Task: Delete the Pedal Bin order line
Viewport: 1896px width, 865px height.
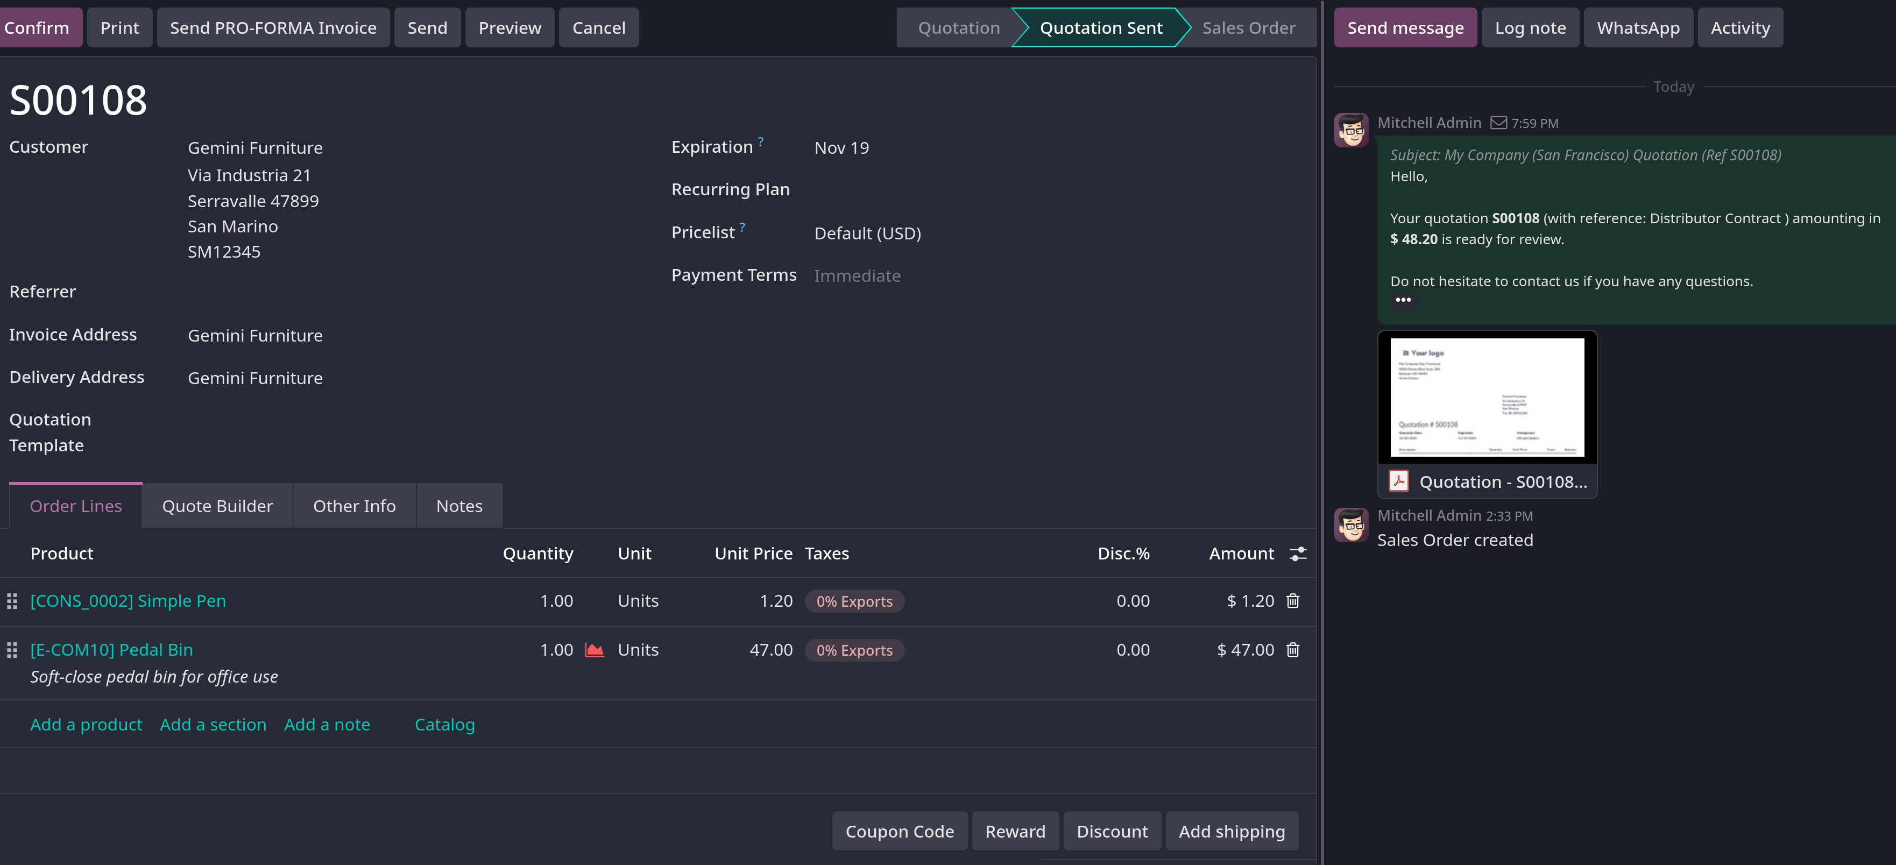Action: [1292, 649]
